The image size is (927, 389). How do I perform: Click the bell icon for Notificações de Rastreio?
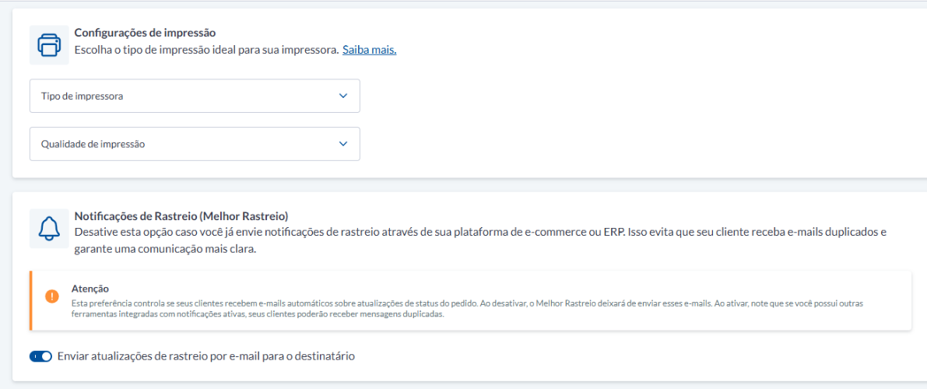click(49, 228)
